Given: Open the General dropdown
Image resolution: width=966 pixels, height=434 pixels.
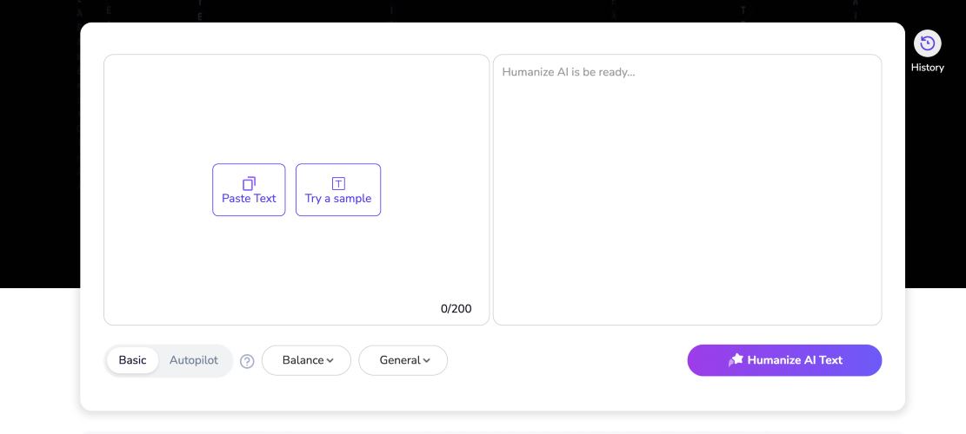Looking at the screenshot, I should [399, 360].
